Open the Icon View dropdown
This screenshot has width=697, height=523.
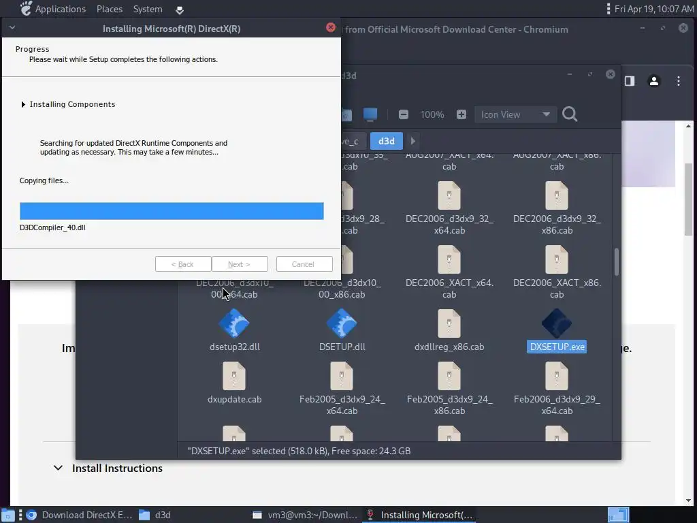coord(516,114)
